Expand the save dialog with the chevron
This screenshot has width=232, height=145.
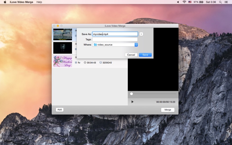click(141, 34)
